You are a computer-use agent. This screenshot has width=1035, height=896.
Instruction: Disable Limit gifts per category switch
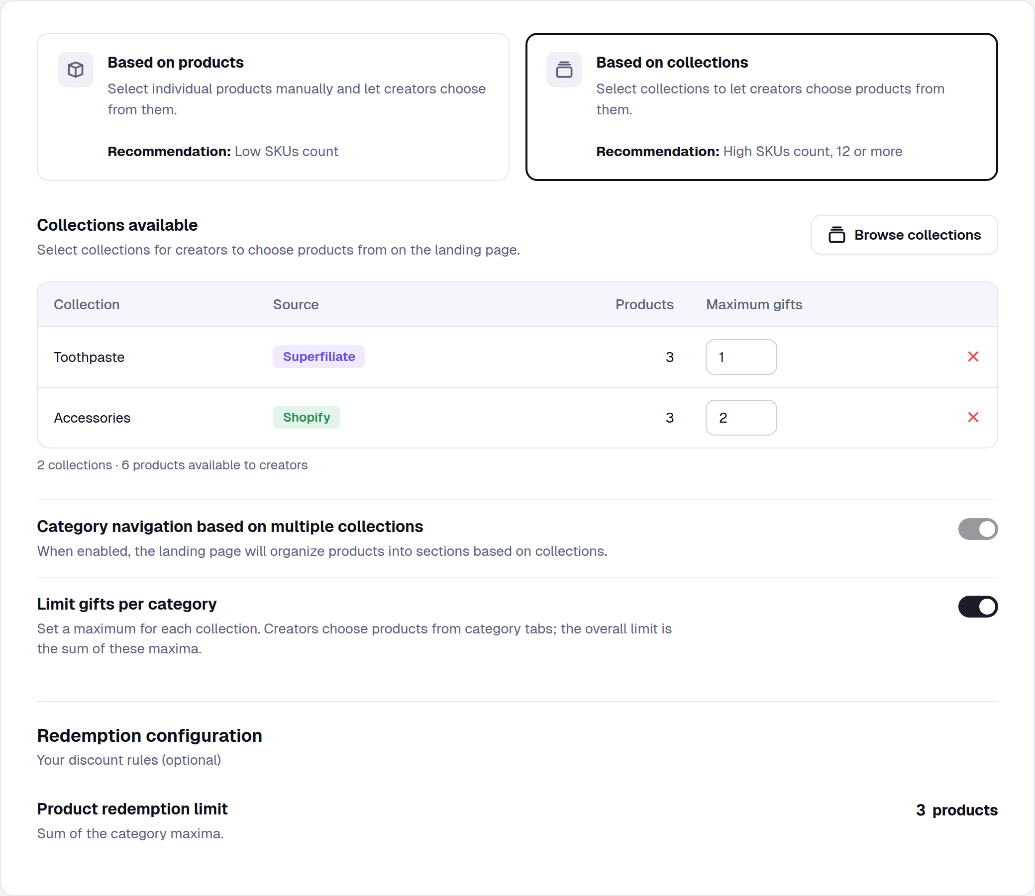click(x=977, y=607)
